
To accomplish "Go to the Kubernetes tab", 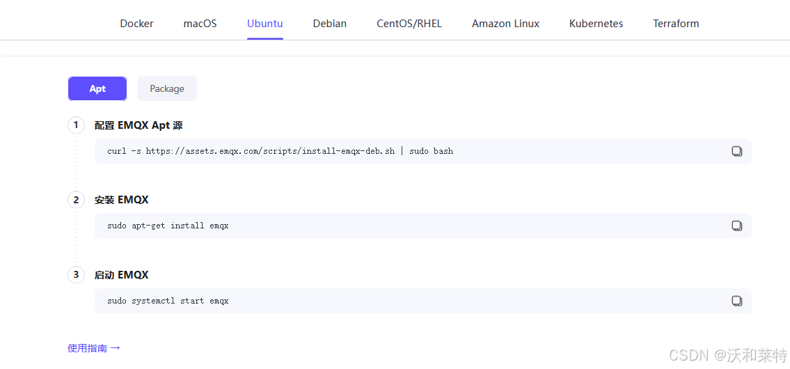I will coord(596,24).
